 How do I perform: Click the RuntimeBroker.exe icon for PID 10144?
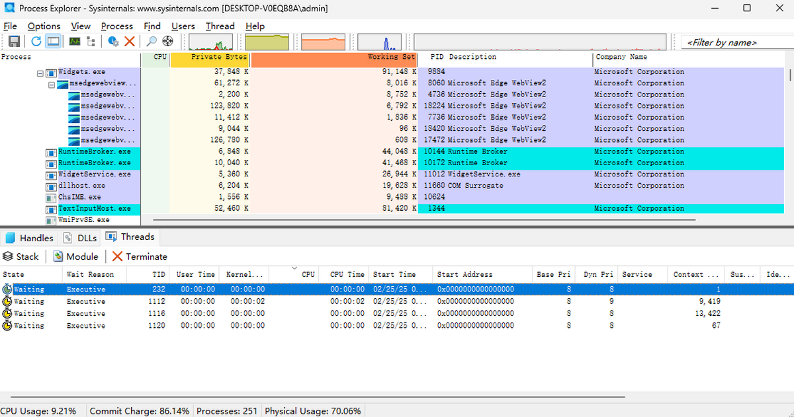point(51,152)
